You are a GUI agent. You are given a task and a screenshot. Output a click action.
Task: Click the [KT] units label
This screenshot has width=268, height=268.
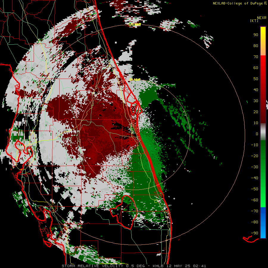(x=254, y=21)
